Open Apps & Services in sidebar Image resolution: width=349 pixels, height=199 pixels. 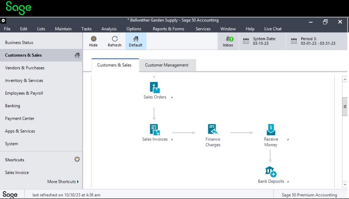pos(41,131)
